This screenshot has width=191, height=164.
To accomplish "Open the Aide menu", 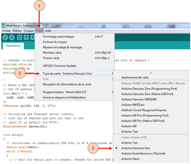I will (x=48, y=31).
